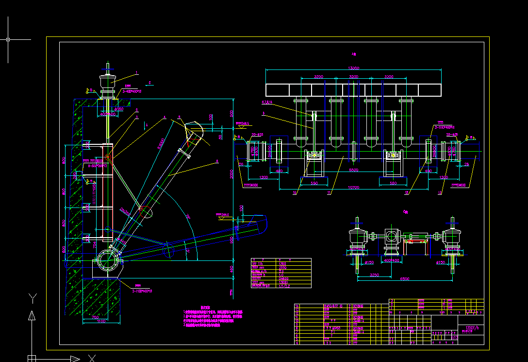Select row 4 in the parts list

(342, 343)
